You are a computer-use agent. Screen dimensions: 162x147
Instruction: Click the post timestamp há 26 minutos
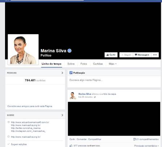click(x=85, y=97)
